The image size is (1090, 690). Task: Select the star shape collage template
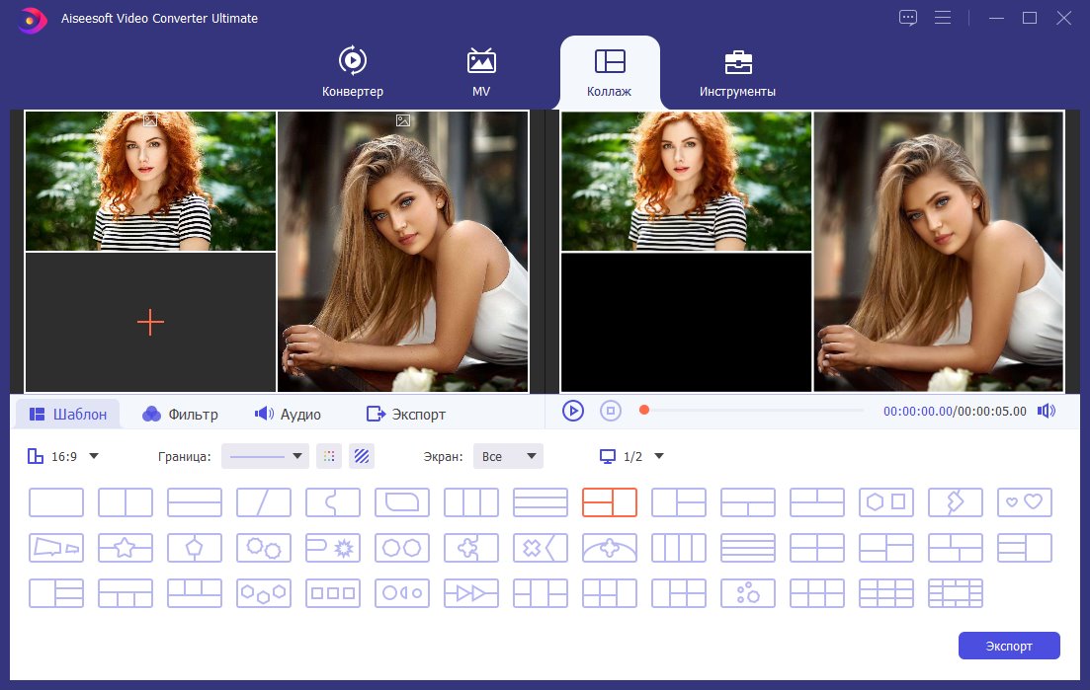(126, 548)
